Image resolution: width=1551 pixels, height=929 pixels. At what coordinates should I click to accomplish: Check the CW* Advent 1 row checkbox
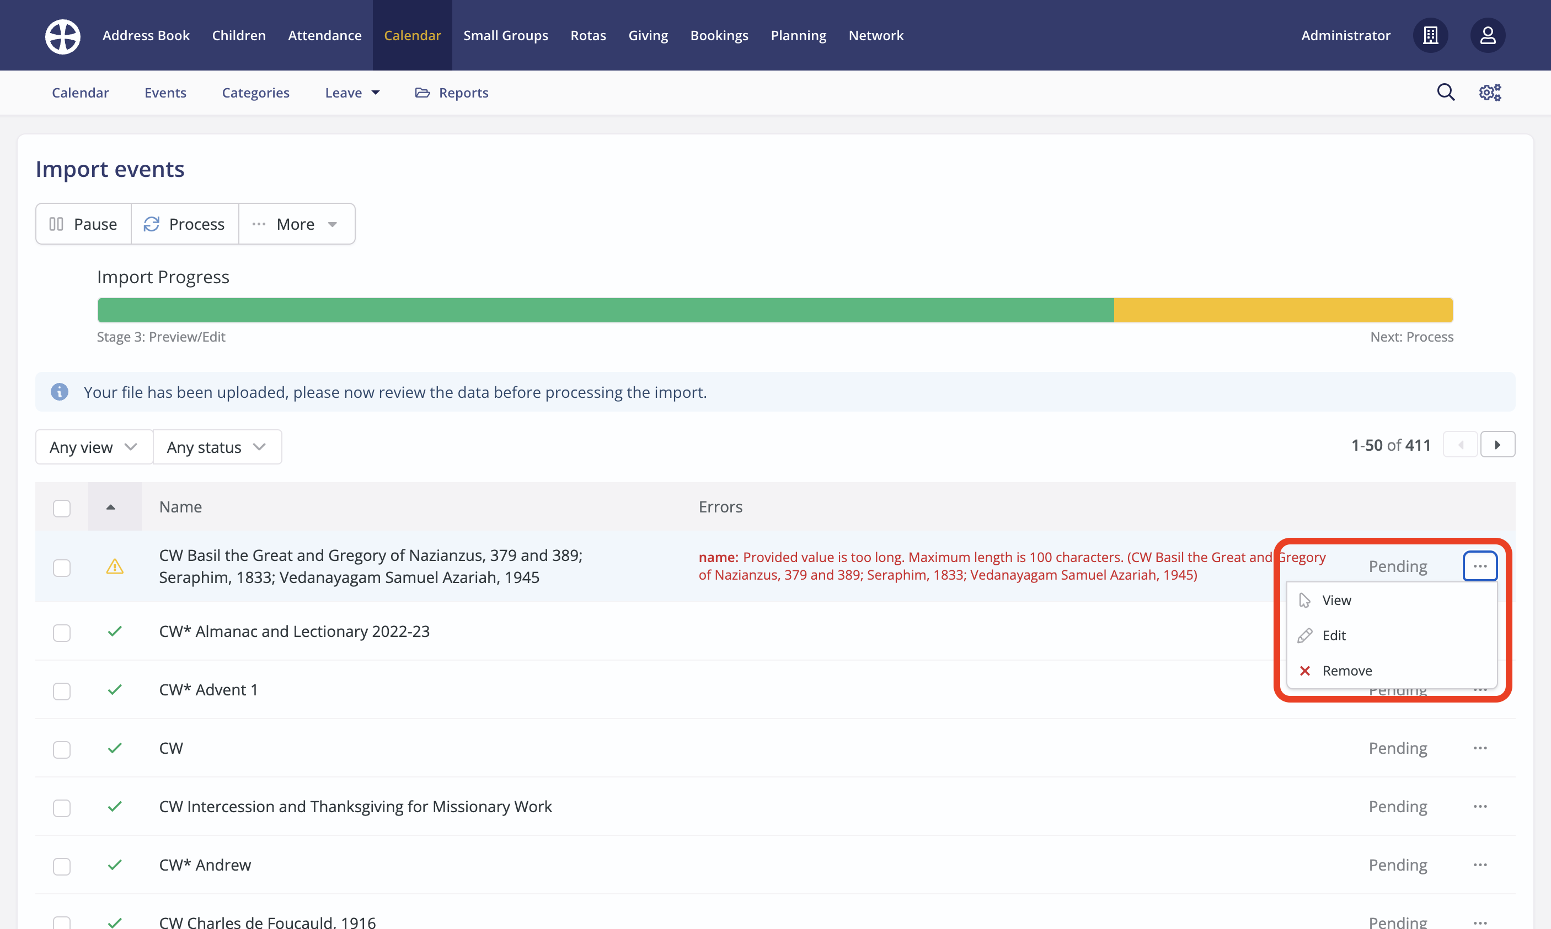pyautogui.click(x=61, y=690)
